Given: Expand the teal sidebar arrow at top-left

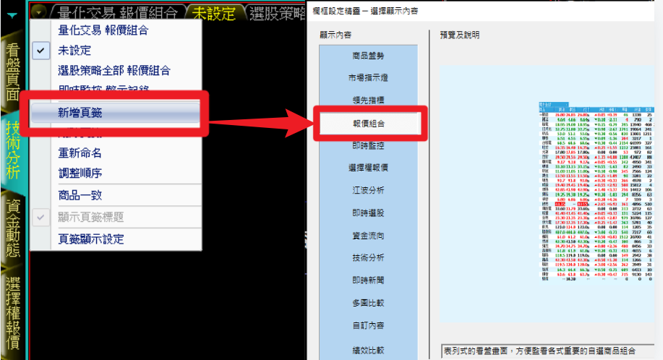Looking at the screenshot, I should 12,16.
